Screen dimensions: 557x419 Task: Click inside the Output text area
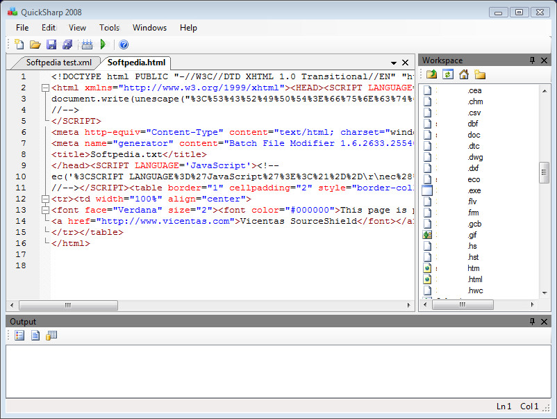[278, 371]
